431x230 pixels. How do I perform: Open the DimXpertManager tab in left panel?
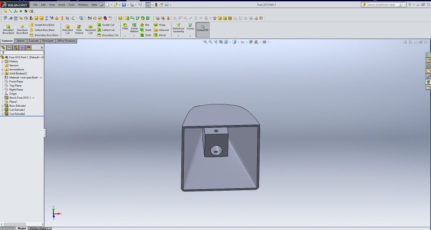tap(22, 48)
